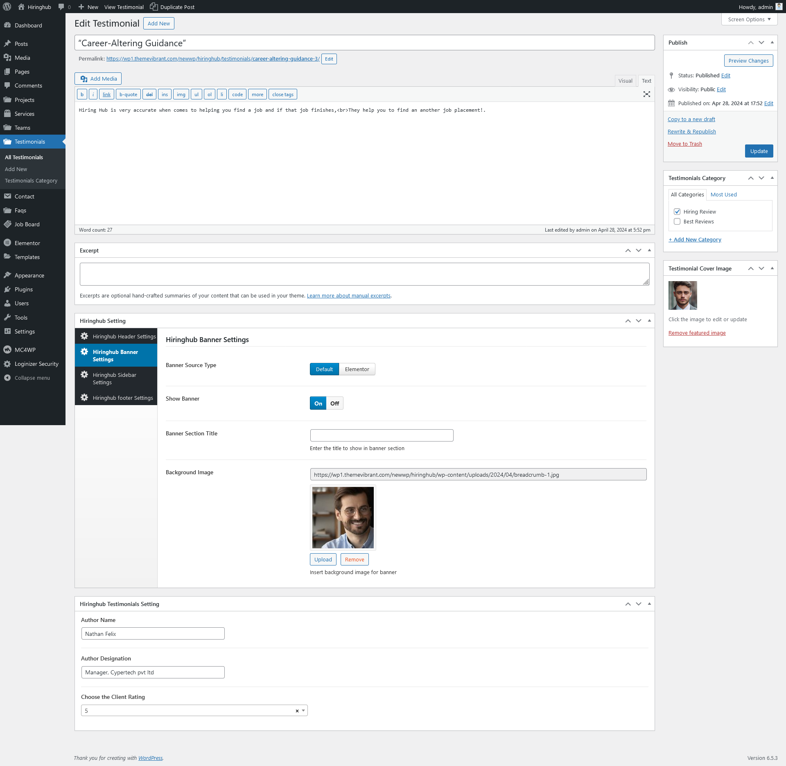Collapse the Hiringhub Testimonials Setting panel
This screenshot has height=766, width=786.
pyautogui.click(x=649, y=604)
